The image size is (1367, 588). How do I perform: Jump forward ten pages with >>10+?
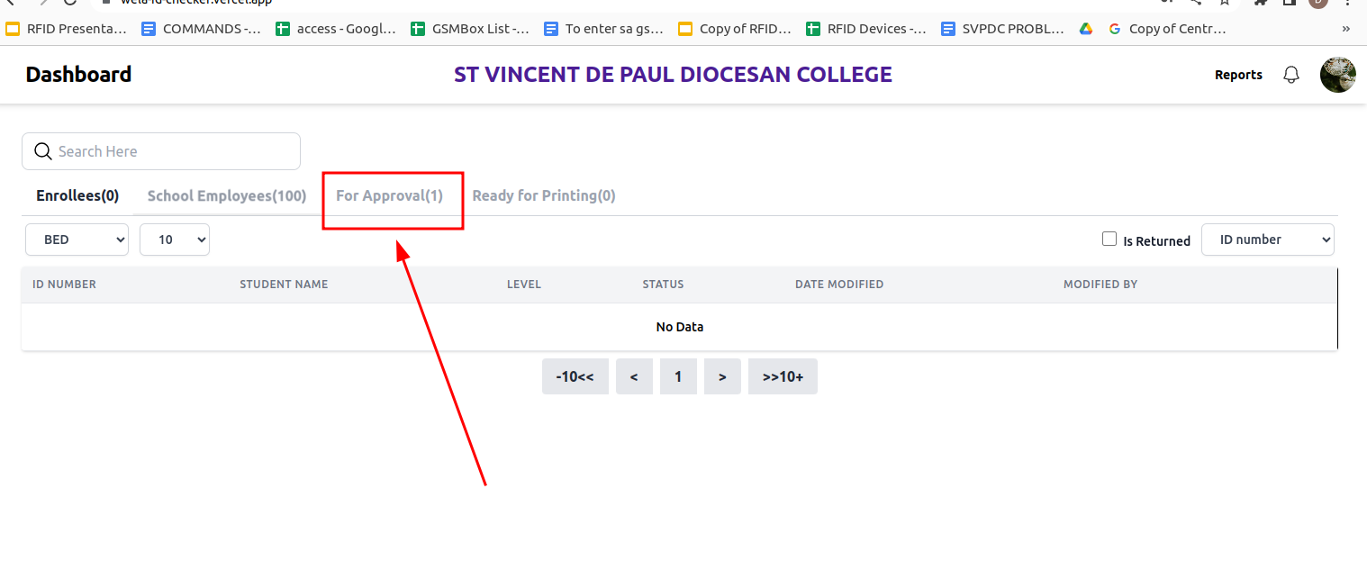click(783, 376)
